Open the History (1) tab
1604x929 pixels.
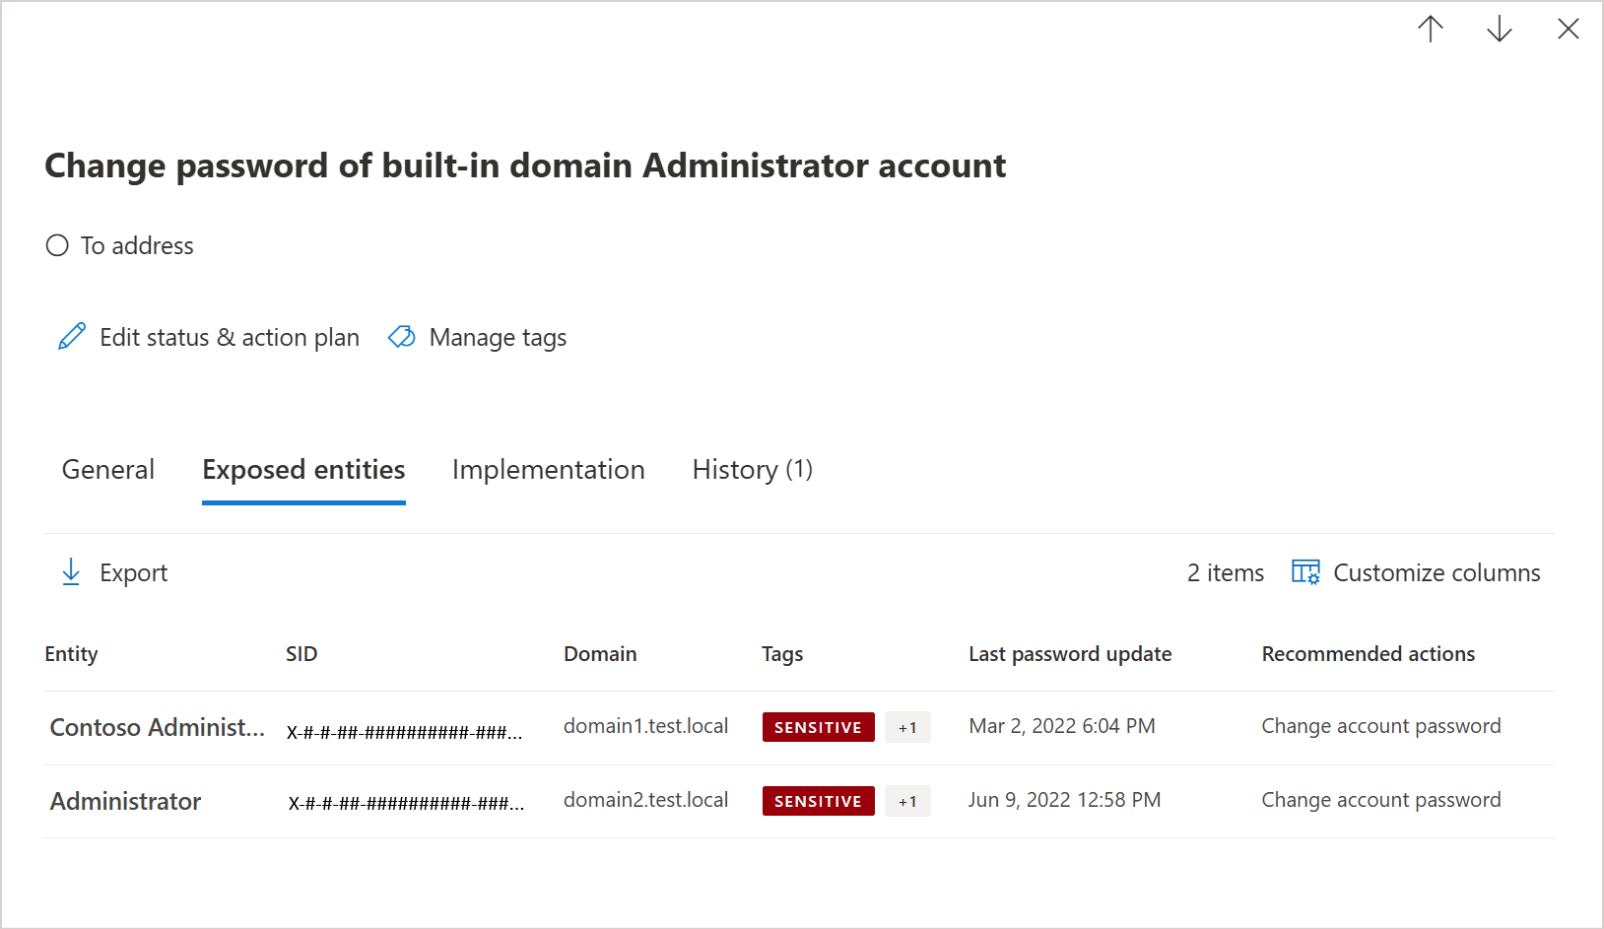(x=752, y=470)
